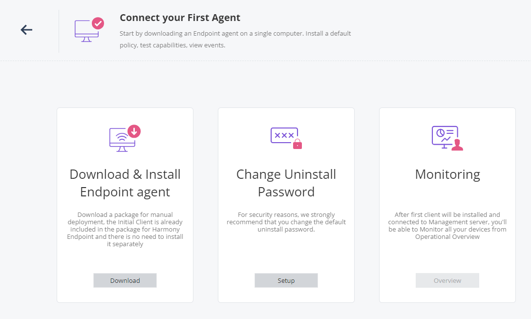
Task: Click the Operational Overview description text
Action: point(447,226)
